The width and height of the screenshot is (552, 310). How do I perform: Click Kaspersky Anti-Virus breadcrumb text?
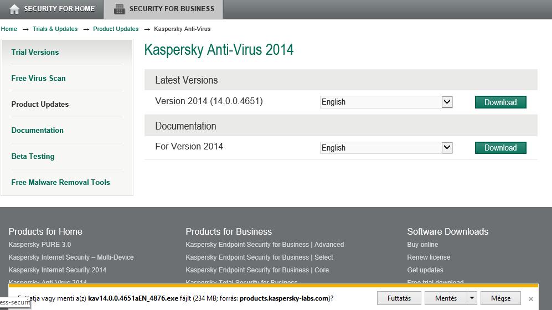182,29
